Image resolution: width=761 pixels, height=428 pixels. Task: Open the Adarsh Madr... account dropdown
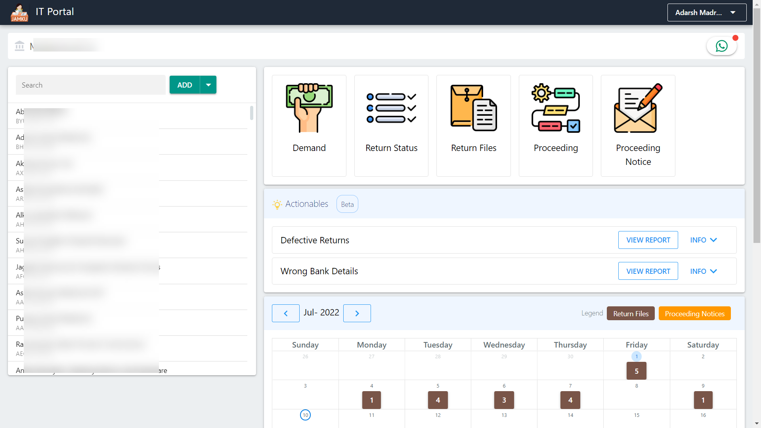pyautogui.click(x=706, y=13)
